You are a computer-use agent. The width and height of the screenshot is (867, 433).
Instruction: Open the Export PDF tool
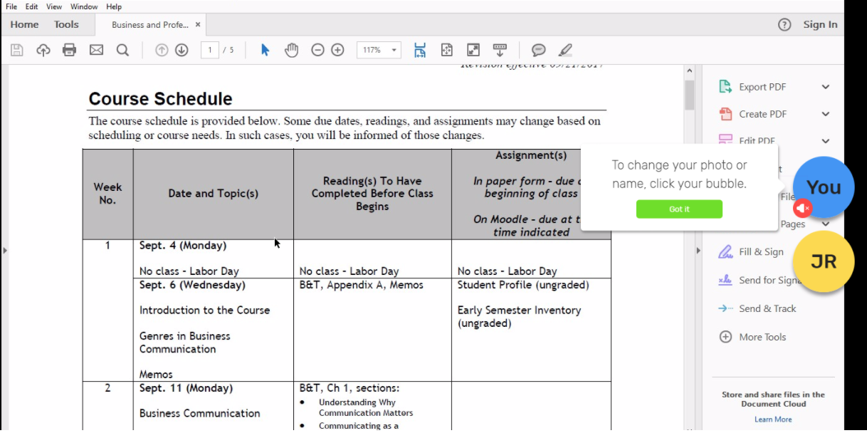coord(762,87)
